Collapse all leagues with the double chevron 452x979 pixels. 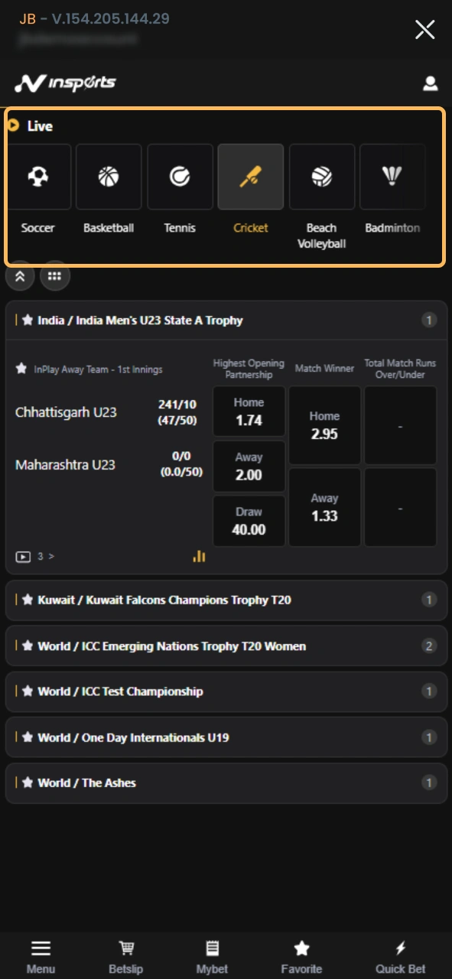click(x=20, y=276)
